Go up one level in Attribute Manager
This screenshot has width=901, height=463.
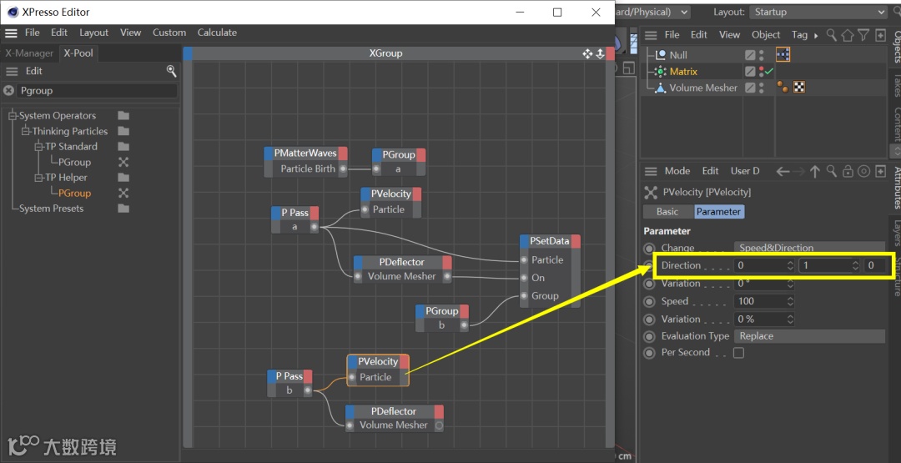click(815, 171)
